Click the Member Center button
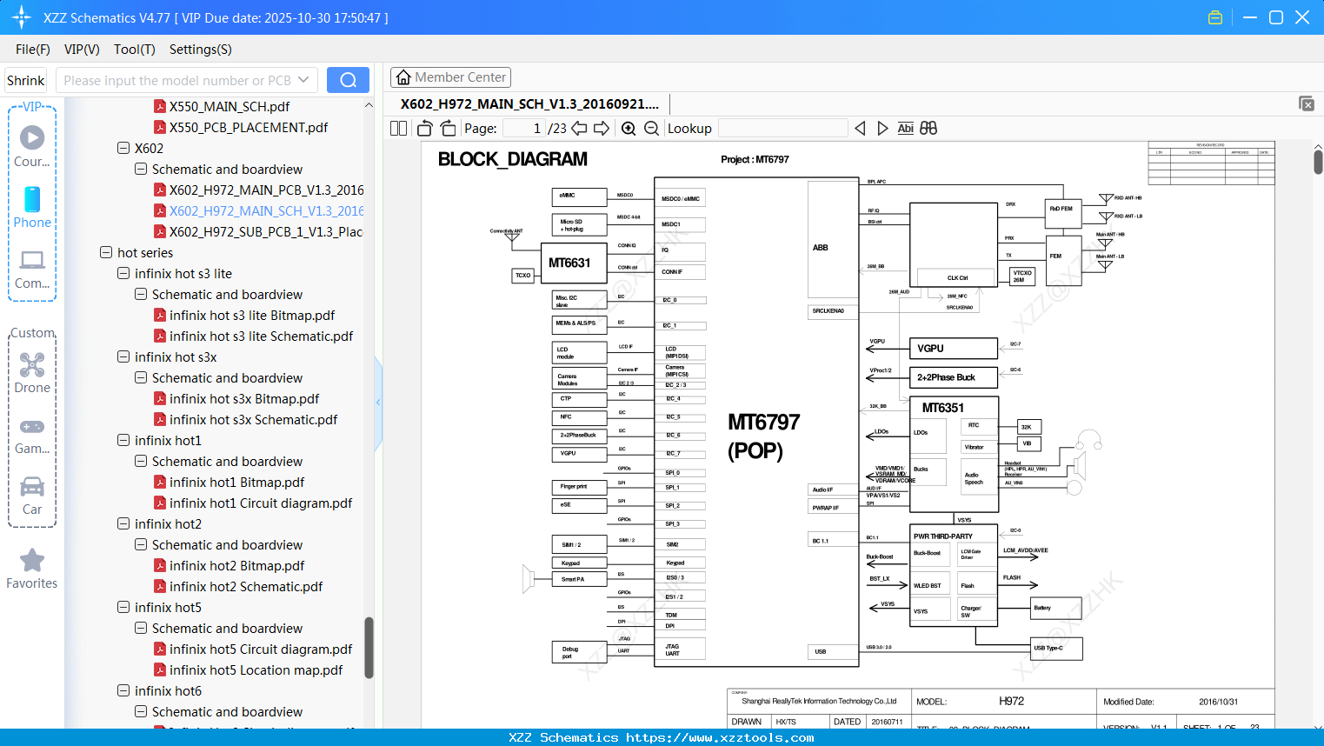This screenshot has height=746, width=1324. 450,77
